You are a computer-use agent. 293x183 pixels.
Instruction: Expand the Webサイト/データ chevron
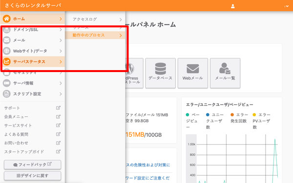61,51
